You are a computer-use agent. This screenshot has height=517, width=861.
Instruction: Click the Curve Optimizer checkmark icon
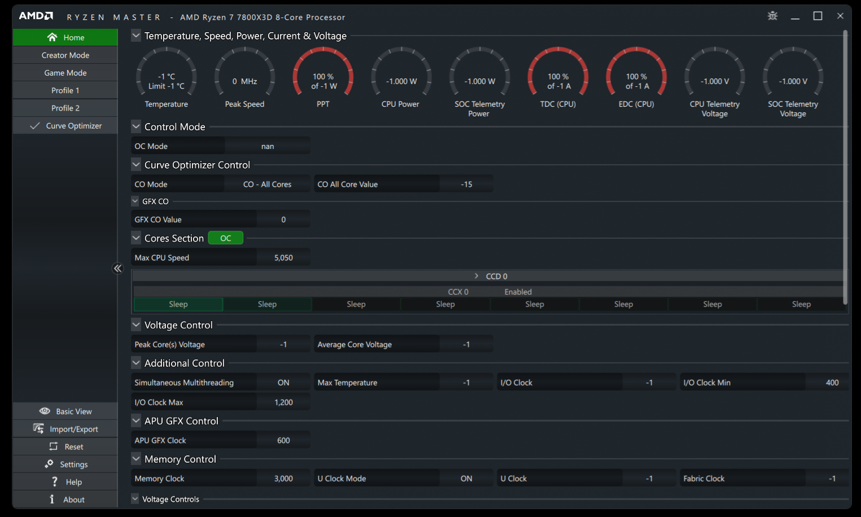click(x=35, y=126)
